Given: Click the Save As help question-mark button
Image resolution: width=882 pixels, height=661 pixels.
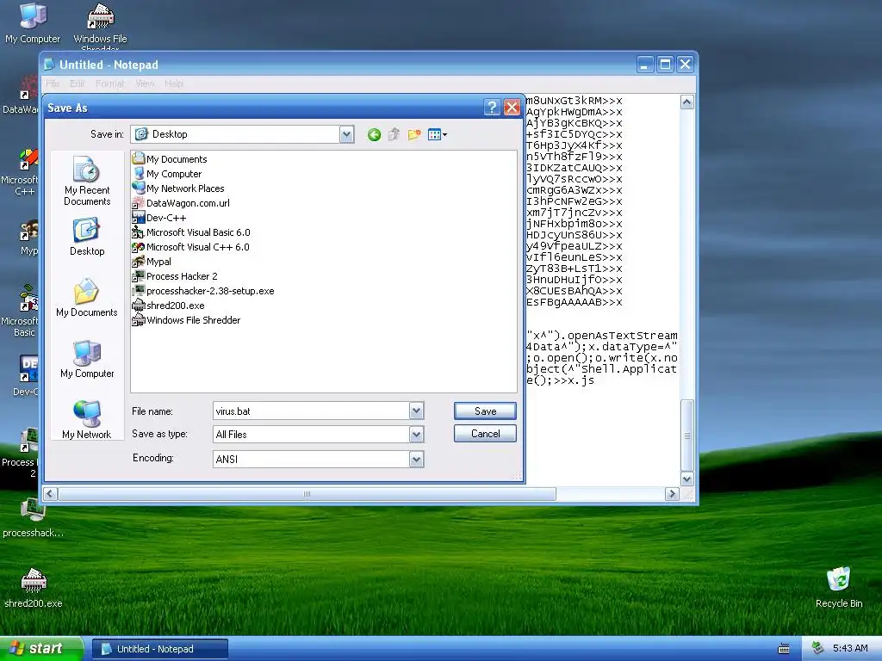Looking at the screenshot, I should tap(492, 108).
